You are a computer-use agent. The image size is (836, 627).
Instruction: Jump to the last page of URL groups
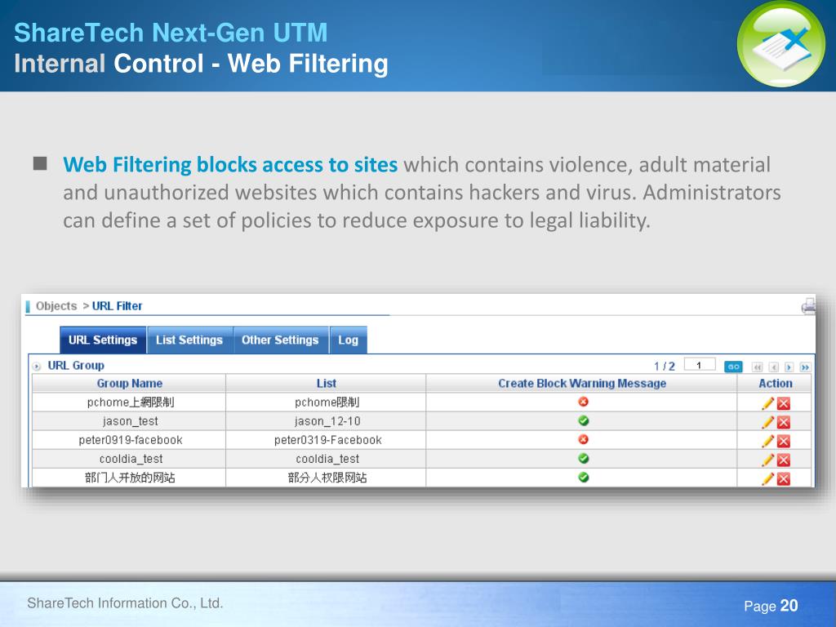(x=805, y=367)
